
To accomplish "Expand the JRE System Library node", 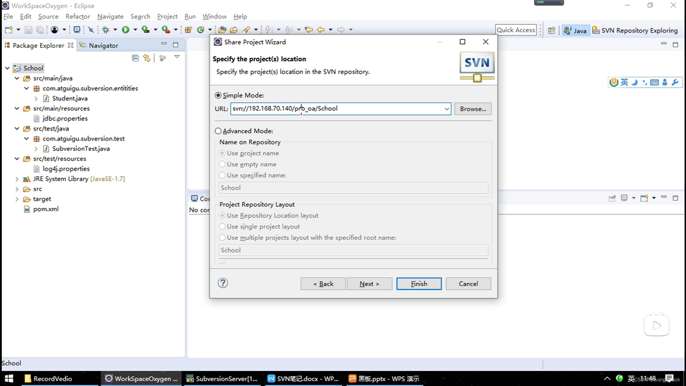I will coord(17,179).
